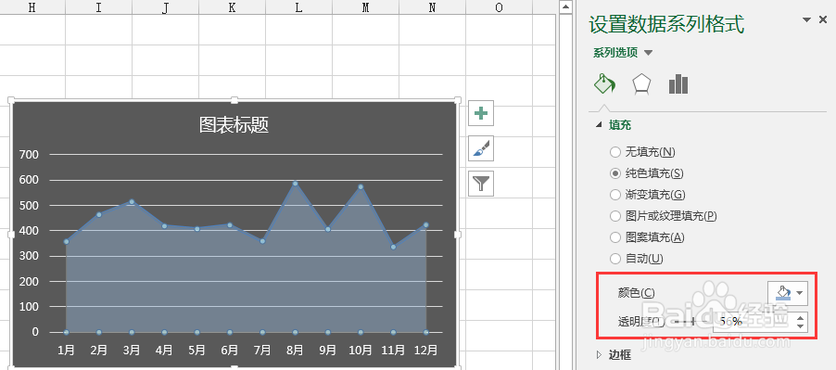Click the 1月 category label
Screen dimensions: 836x370
coord(66,350)
